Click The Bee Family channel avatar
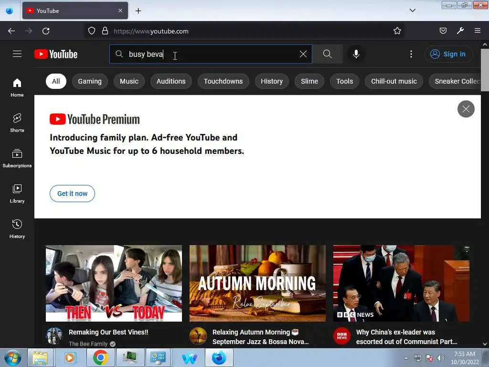The height and width of the screenshot is (367, 489). click(x=54, y=336)
